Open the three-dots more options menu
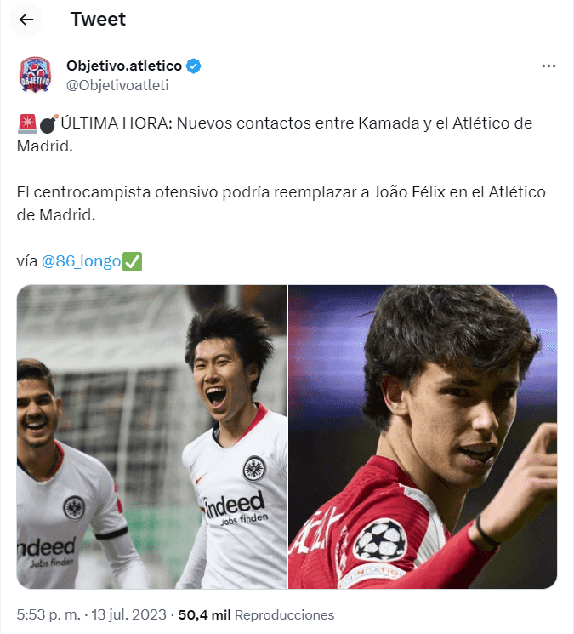574x634 pixels. [x=548, y=66]
